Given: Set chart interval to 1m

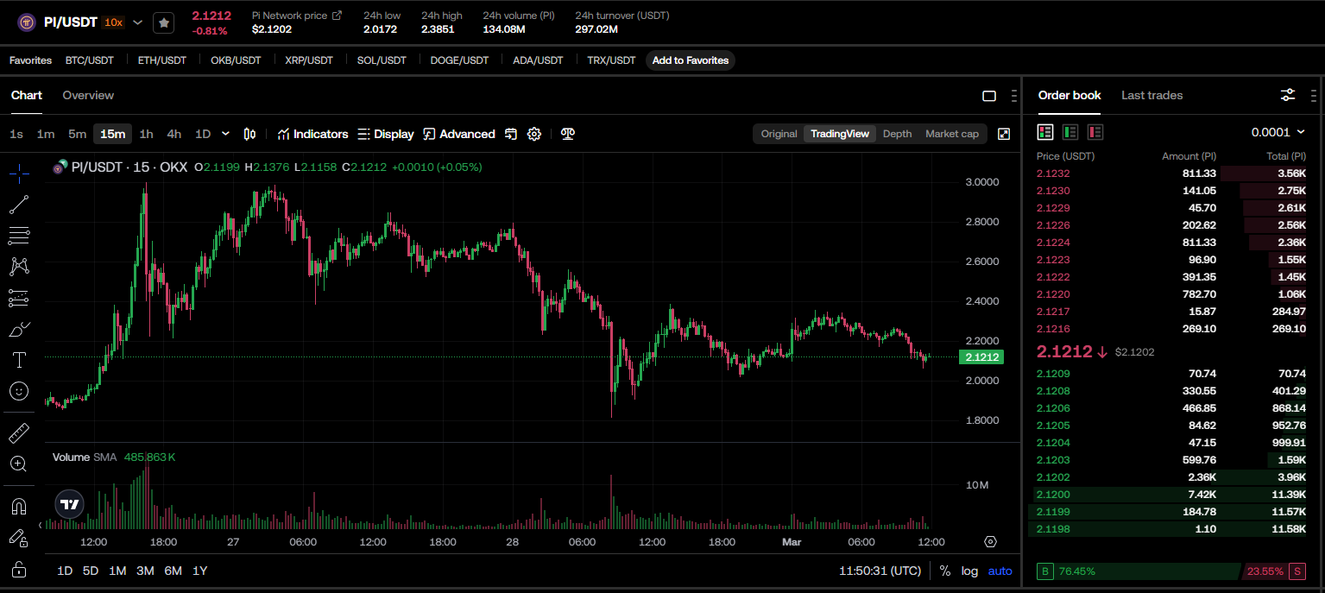Looking at the screenshot, I should [46, 134].
